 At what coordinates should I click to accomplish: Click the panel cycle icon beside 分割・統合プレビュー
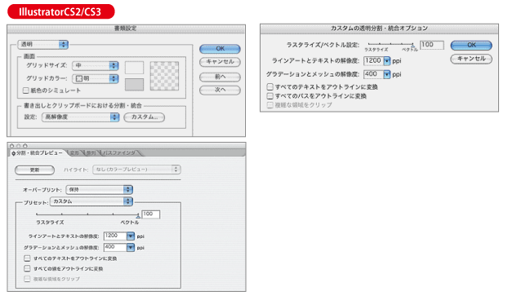(14, 153)
